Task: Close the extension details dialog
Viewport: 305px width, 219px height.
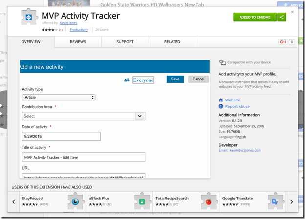Action: (292, 12)
